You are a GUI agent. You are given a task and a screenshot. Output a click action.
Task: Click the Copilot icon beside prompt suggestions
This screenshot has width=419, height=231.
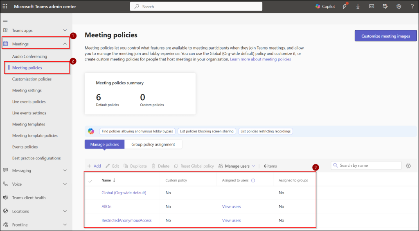[x=91, y=131]
